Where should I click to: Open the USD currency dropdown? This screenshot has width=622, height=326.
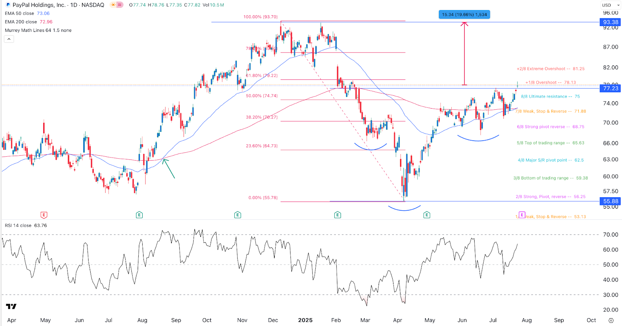pyautogui.click(x=611, y=5)
